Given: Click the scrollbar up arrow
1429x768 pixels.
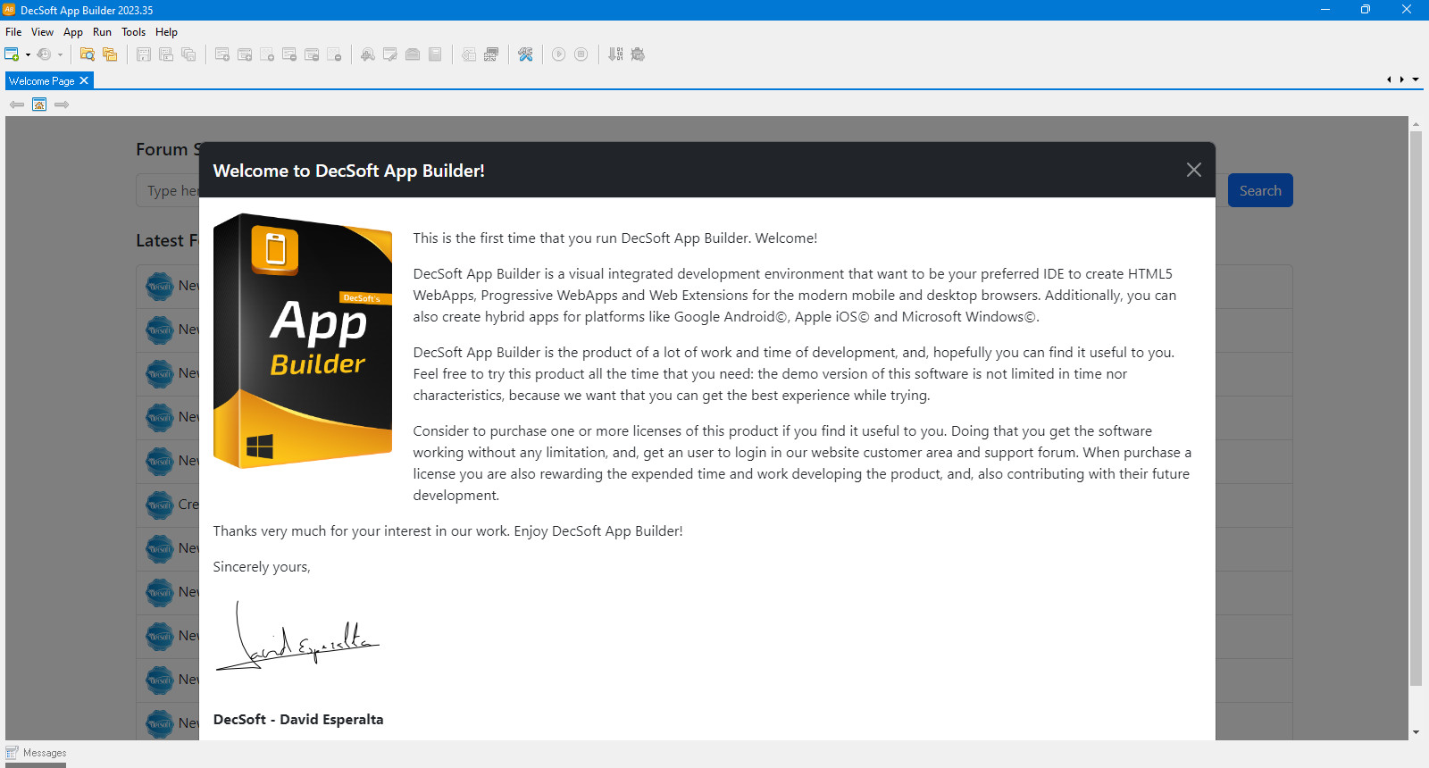Looking at the screenshot, I should tap(1416, 123).
